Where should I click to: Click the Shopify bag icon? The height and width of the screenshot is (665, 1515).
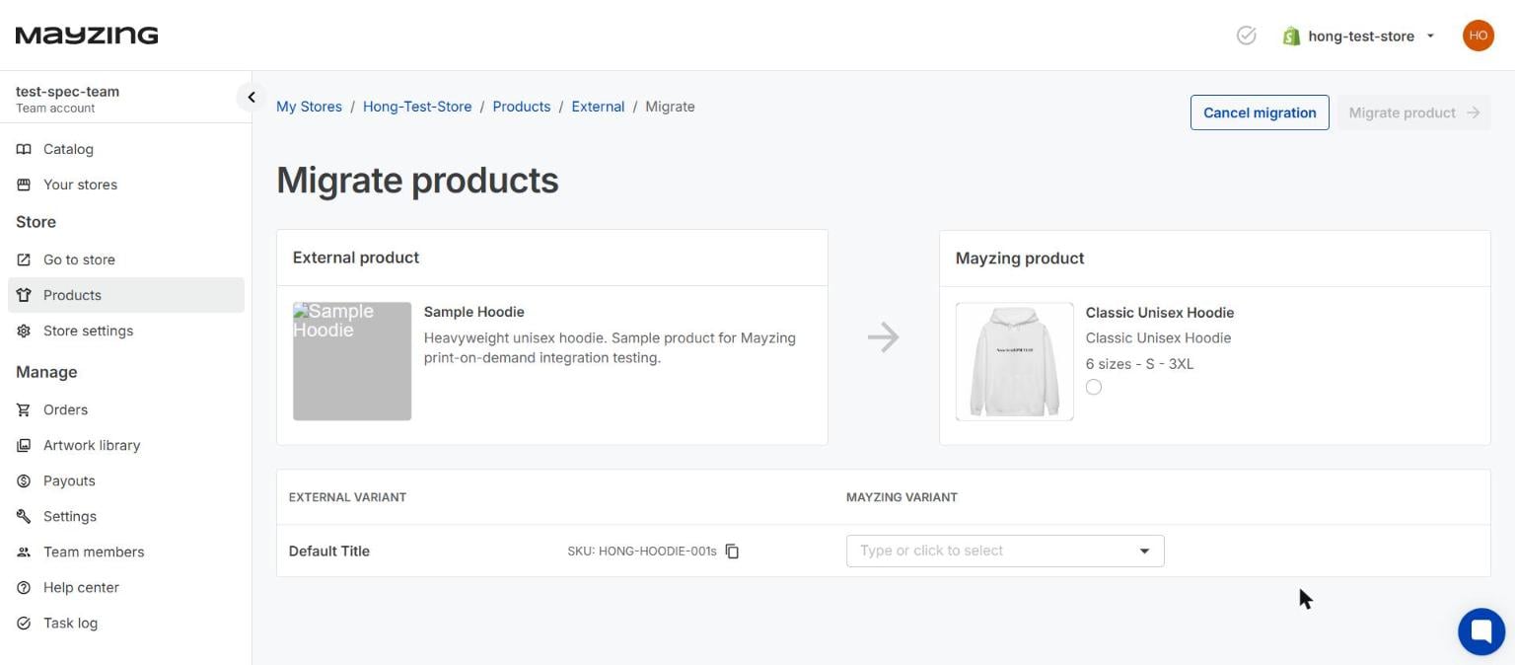[x=1291, y=36]
